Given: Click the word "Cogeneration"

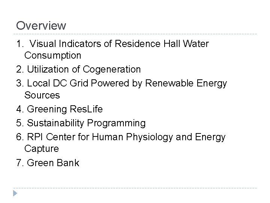Looking at the screenshot, I should coord(112,70).
